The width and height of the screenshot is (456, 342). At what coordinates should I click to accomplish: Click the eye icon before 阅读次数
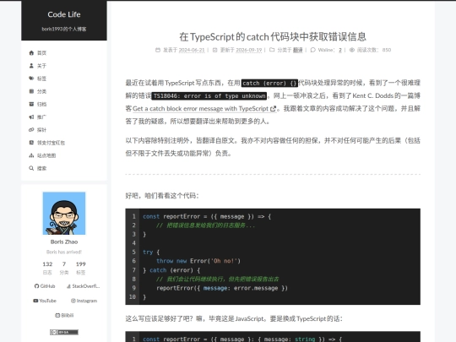pyautogui.click(x=352, y=50)
